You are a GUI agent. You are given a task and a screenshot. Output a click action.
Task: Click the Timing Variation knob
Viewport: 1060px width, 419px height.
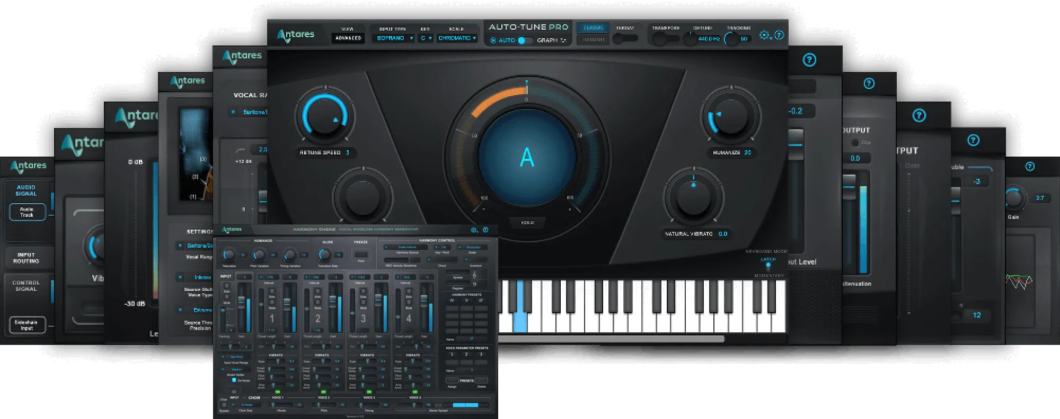[290, 254]
